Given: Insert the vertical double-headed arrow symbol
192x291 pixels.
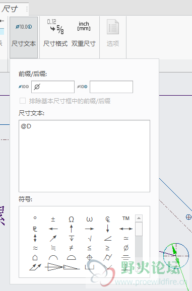Looking at the screenshot, I should point(35,238).
